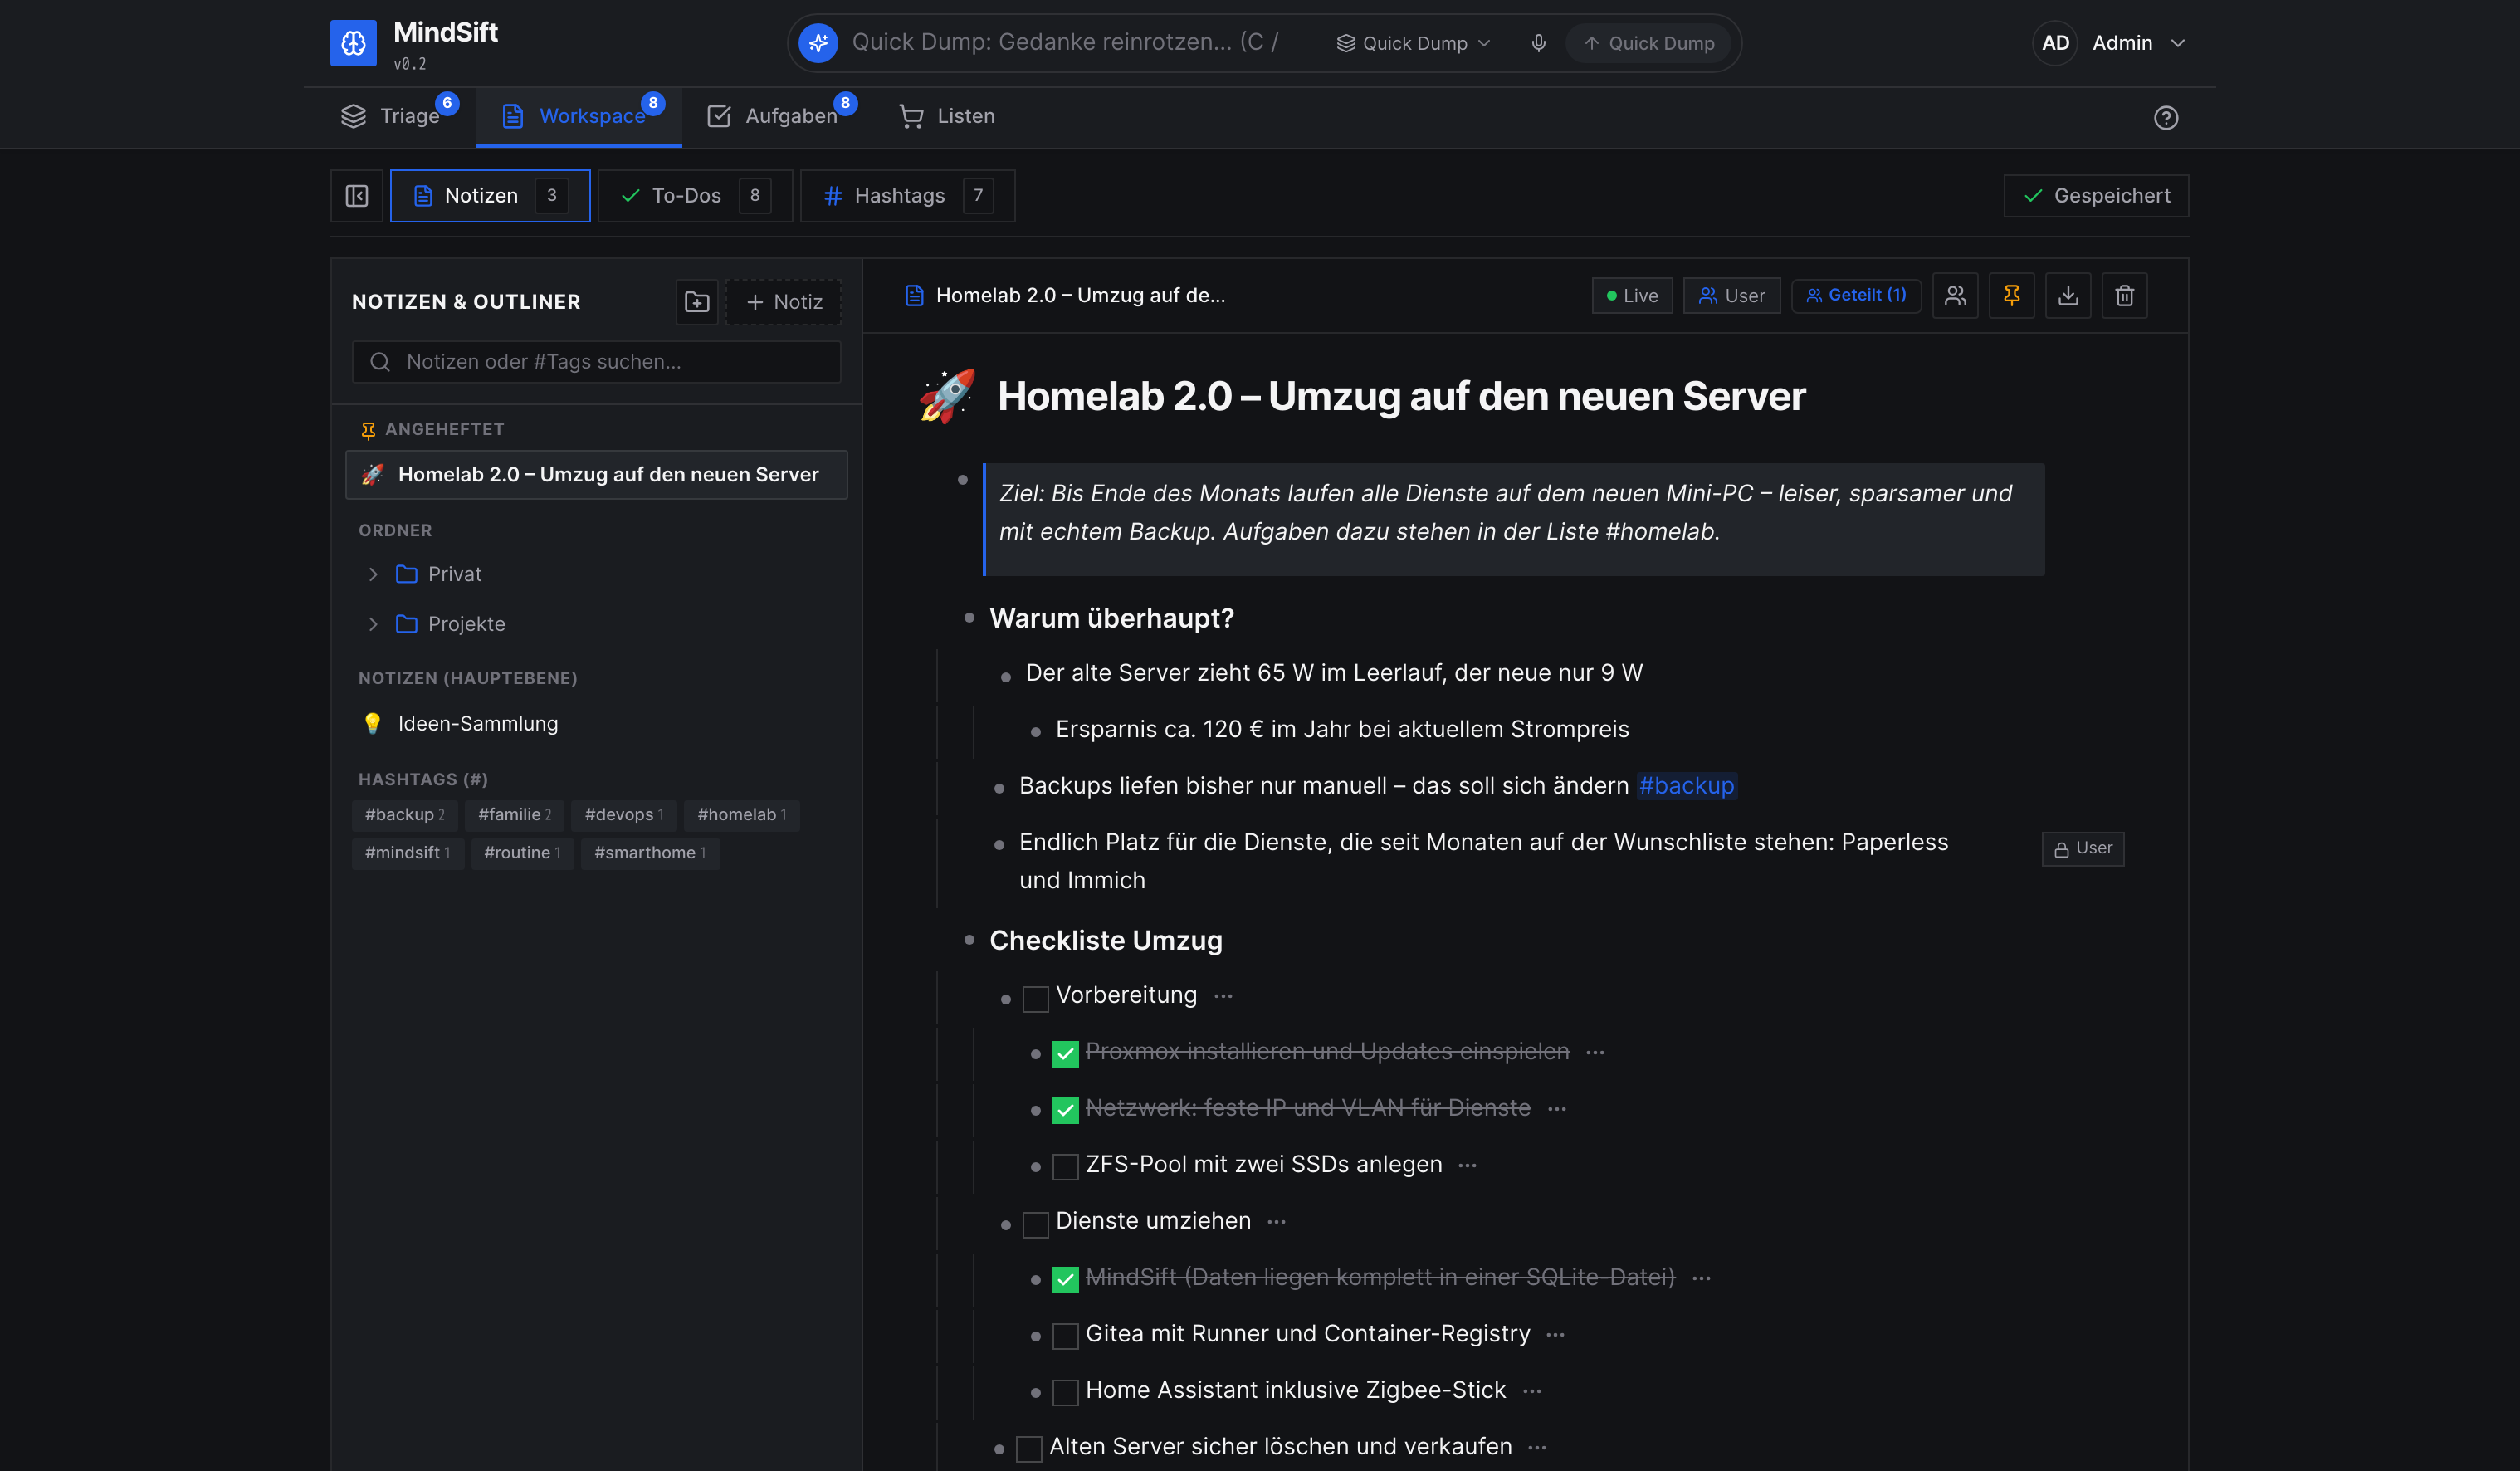Image resolution: width=2520 pixels, height=1471 pixels.
Task: Click the User lock badge beside Paperless line
Action: point(2083,849)
